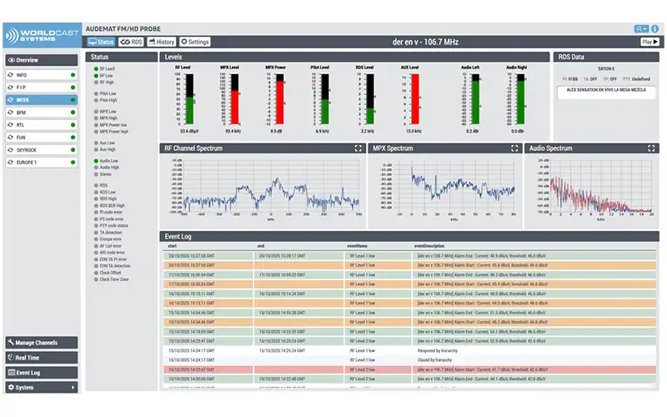Select the RTL channel
Viewport: 667px width, 417px height.
(42, 124)
